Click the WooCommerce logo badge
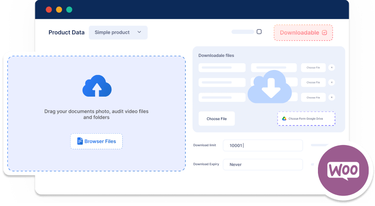 pyautogui.click(x=343, y=171)
